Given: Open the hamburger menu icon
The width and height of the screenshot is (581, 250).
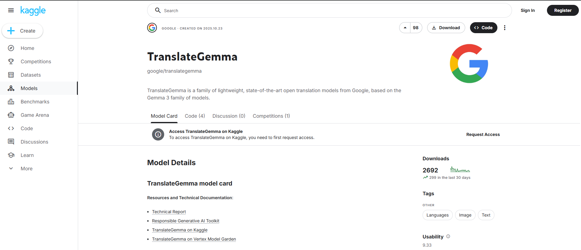Looking at the screenshot, I should 11,10.
